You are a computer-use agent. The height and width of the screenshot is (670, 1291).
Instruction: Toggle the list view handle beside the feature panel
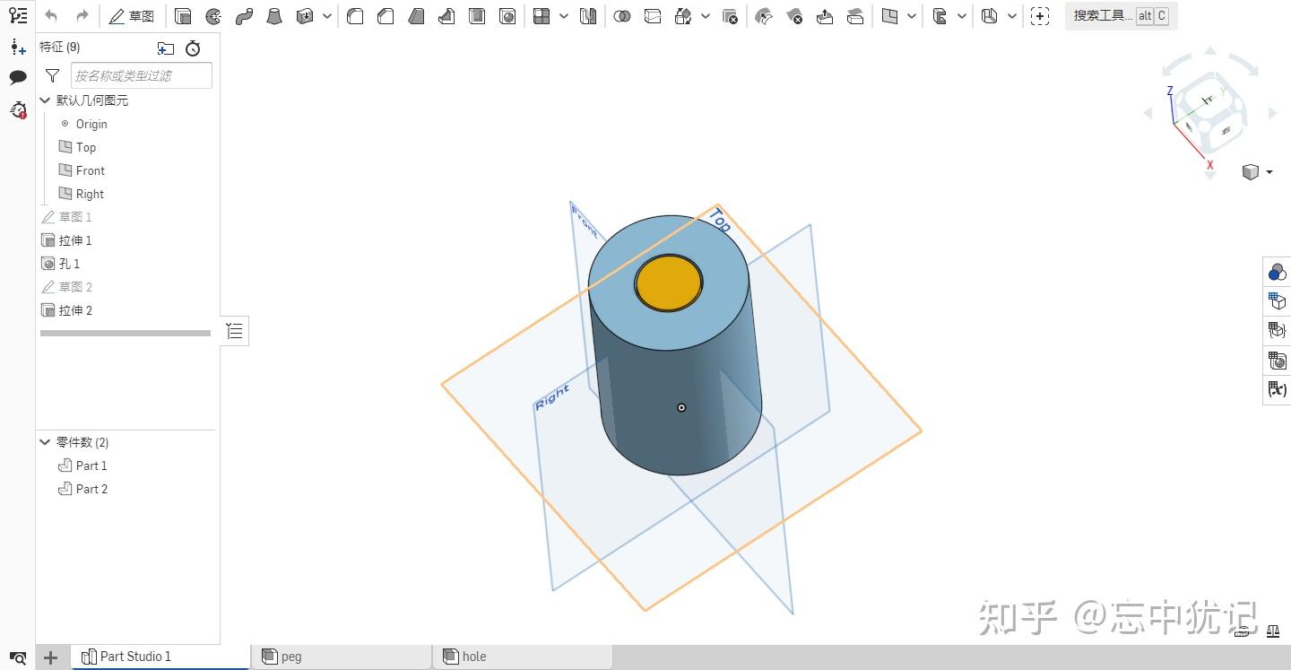(235, 331)
